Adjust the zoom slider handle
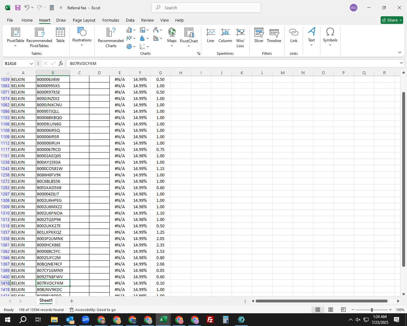 (372, 310)
